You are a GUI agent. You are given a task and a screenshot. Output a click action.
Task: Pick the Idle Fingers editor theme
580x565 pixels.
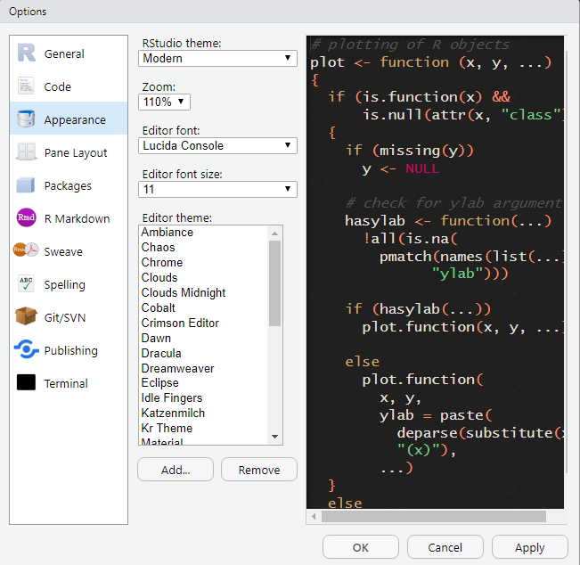click(203, 398)
